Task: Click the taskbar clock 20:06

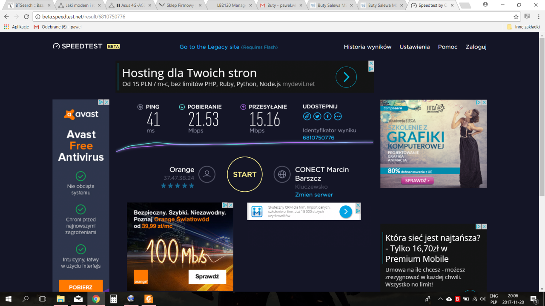Action: click(513, 296)
